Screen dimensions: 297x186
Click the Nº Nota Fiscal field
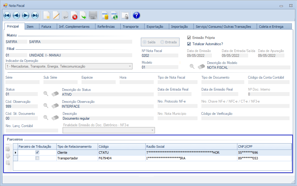(x=159, y=56)
